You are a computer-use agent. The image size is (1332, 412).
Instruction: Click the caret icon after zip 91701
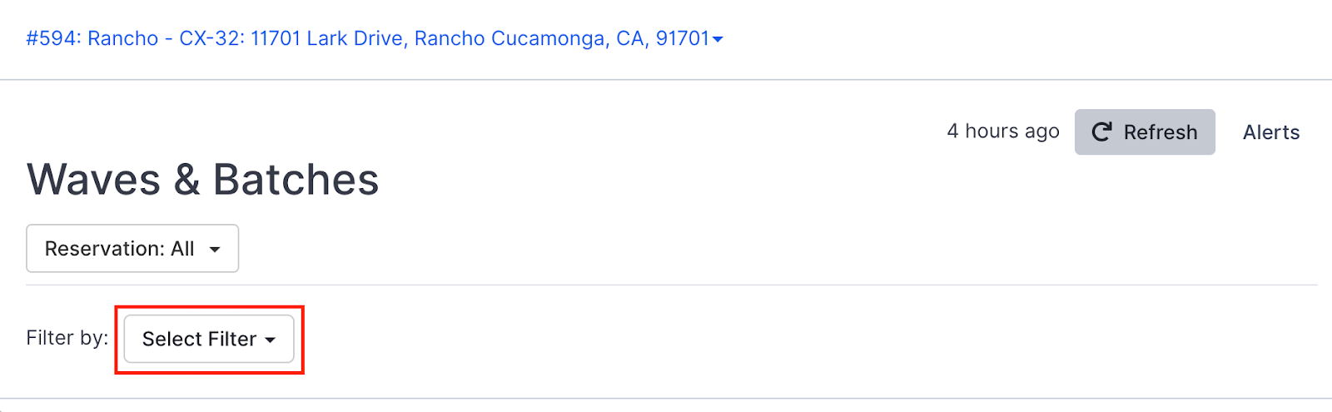[718, 39]
